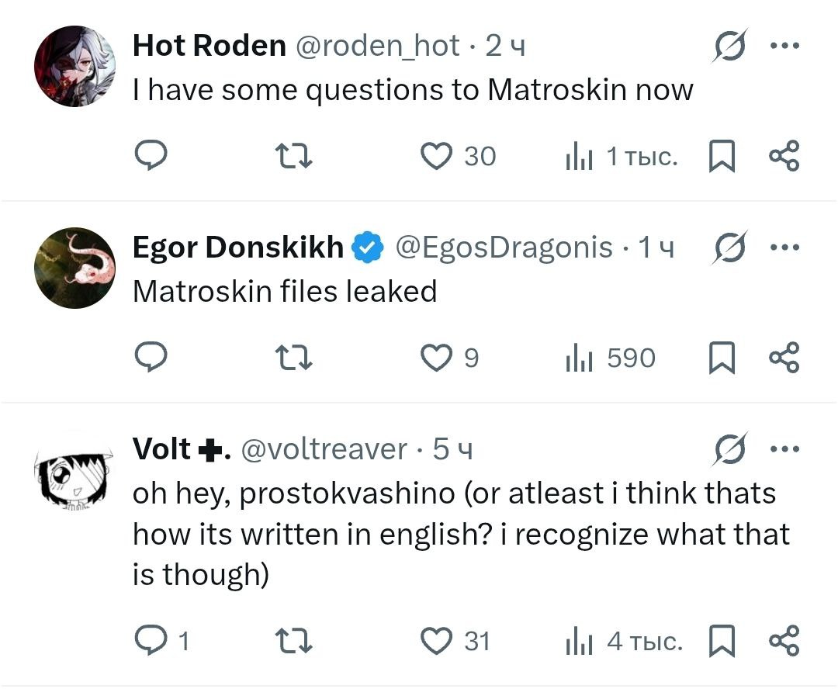
Task: Reply to Hot Roden's tweet
Action: point(152,156)
